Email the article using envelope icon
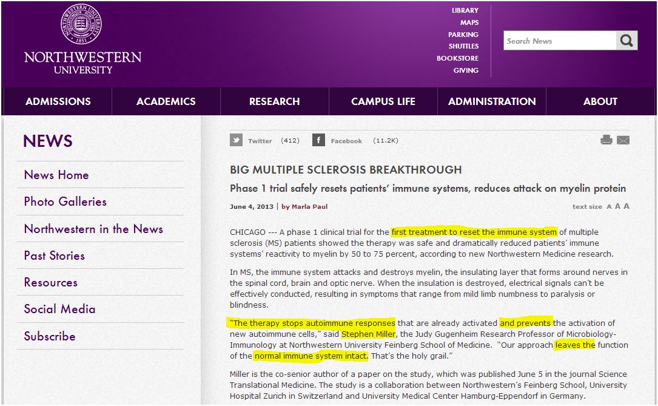The image size is (658, 406). 623,140
